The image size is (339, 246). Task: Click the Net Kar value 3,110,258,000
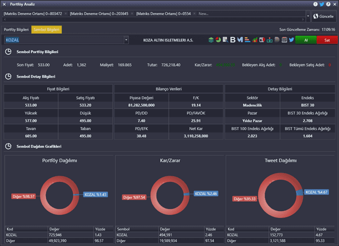pyautogui.click(x=196, y=136)
